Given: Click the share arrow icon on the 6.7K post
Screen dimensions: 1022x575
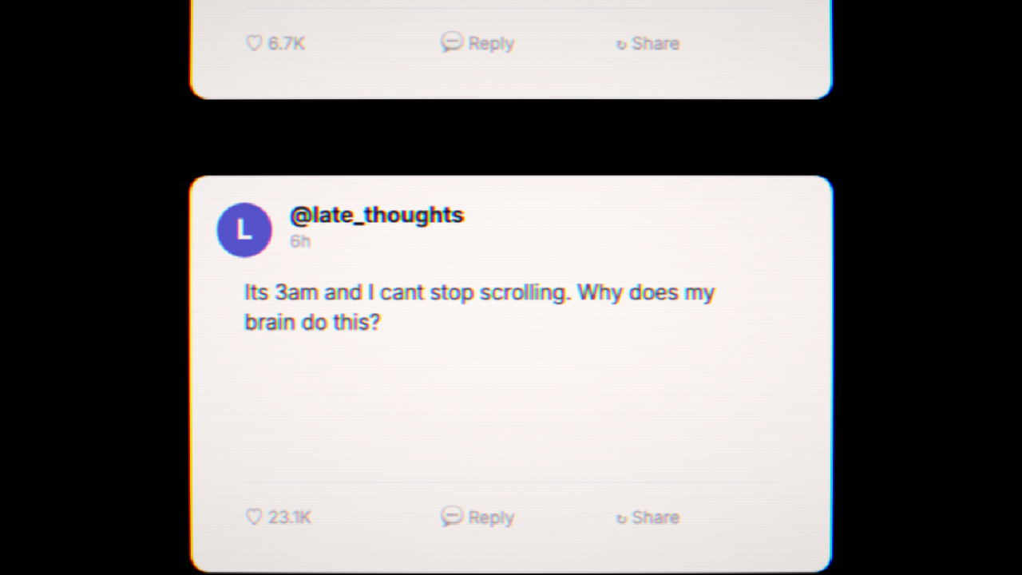Looking at the screenshot, I should click(621, 45).
